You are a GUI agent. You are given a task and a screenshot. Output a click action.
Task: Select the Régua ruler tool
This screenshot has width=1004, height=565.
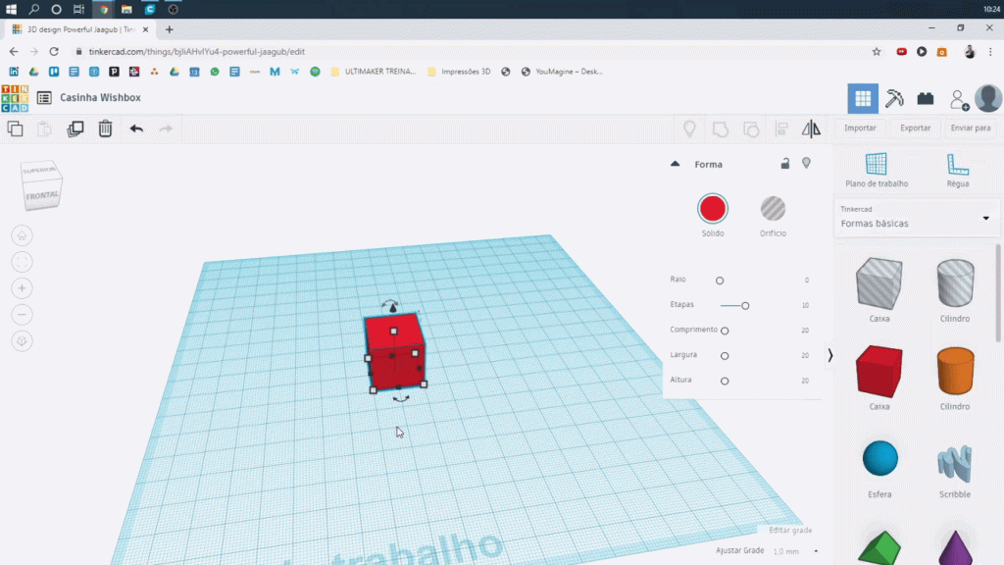tap(958, 170)
